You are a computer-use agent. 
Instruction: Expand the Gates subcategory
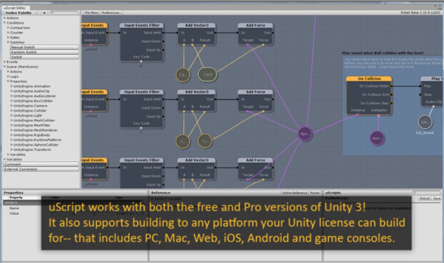pos(8,37)
